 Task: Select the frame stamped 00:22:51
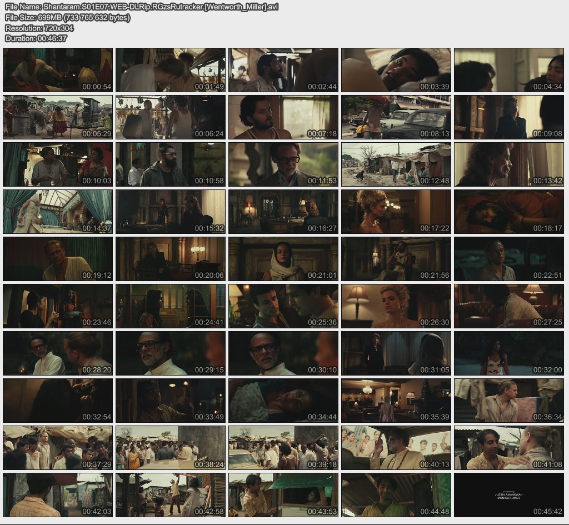(509, 259)
